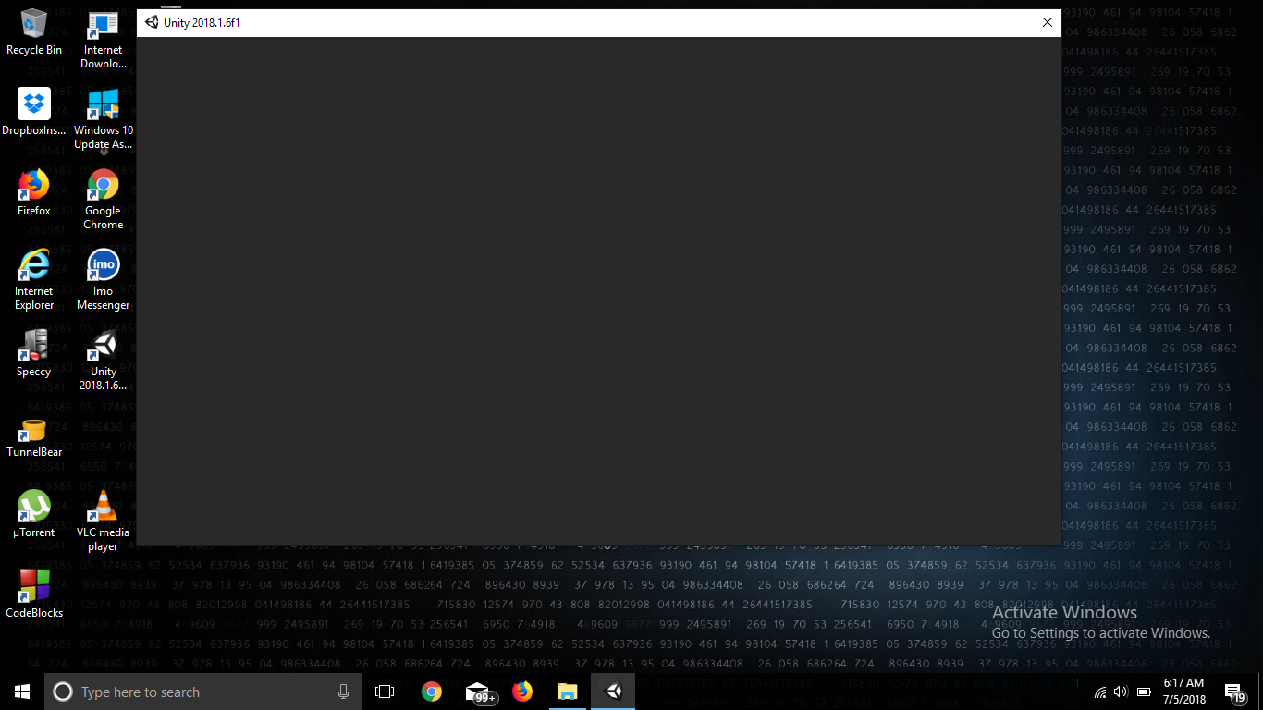Viewport: 1263px width, 710px height.
Task: Select the Imo Messenger desktop icon
Action: (104, 279)
